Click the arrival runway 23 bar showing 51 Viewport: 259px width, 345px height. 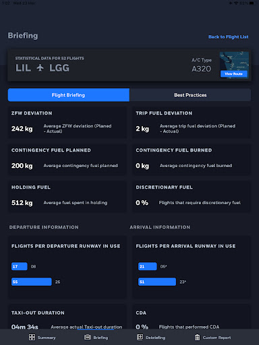point(157,282)
